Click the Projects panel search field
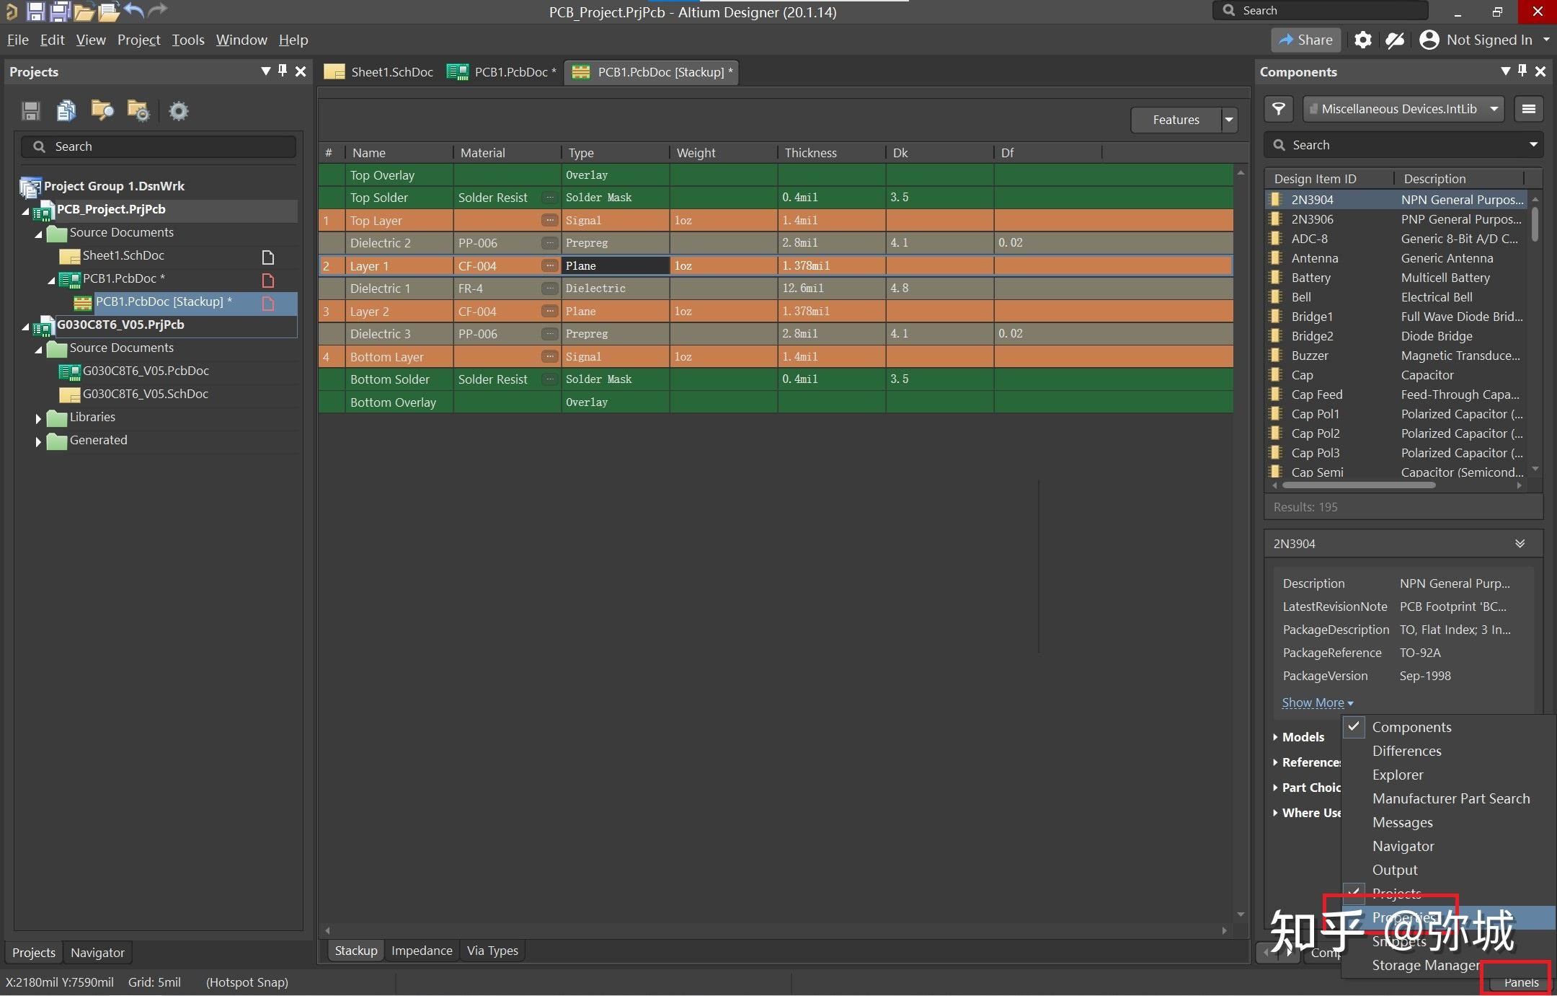 pyautogui.click(x=159, y=146)
